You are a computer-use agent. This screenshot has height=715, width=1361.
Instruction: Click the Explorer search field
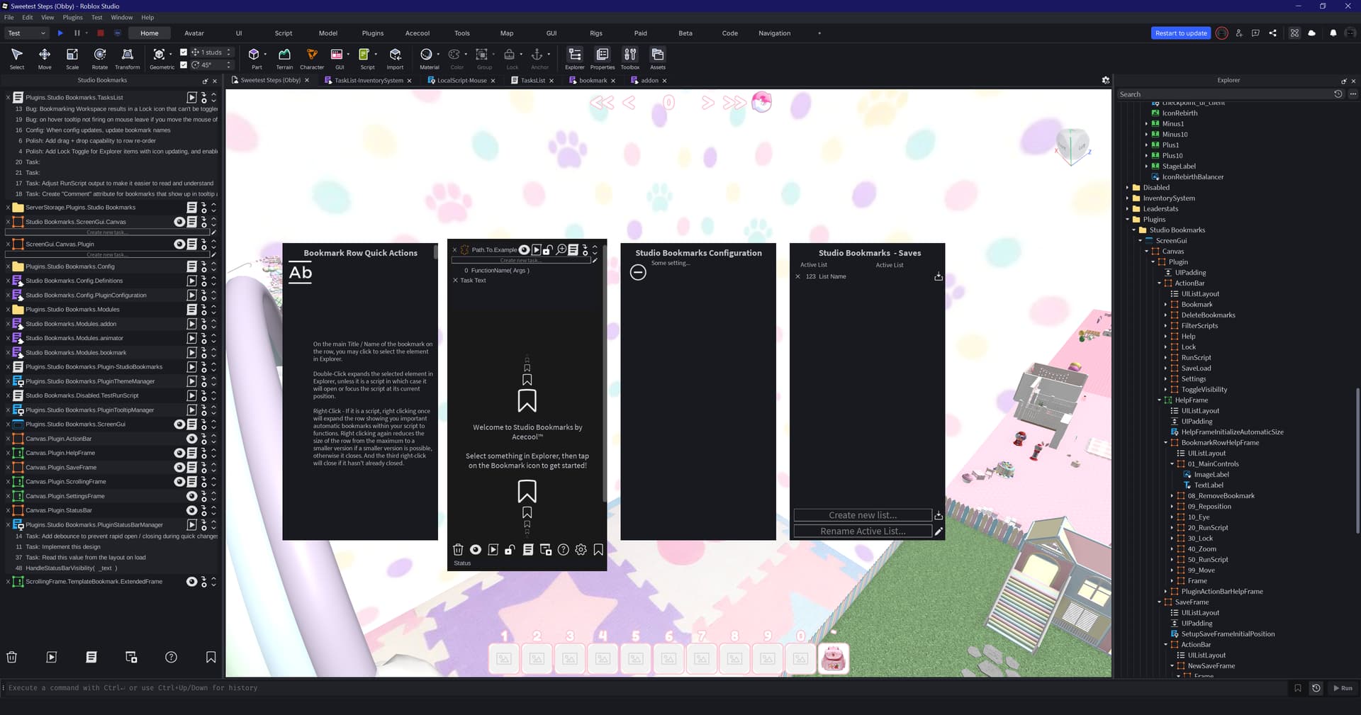click(1223, 94)
